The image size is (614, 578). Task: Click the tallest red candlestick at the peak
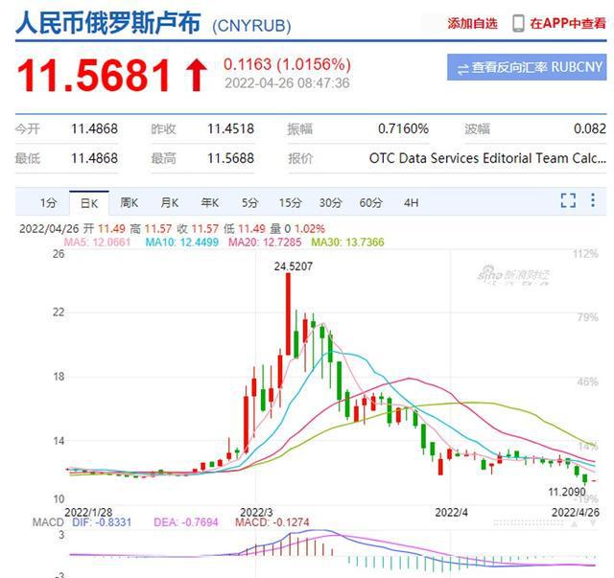click(288, 314)
